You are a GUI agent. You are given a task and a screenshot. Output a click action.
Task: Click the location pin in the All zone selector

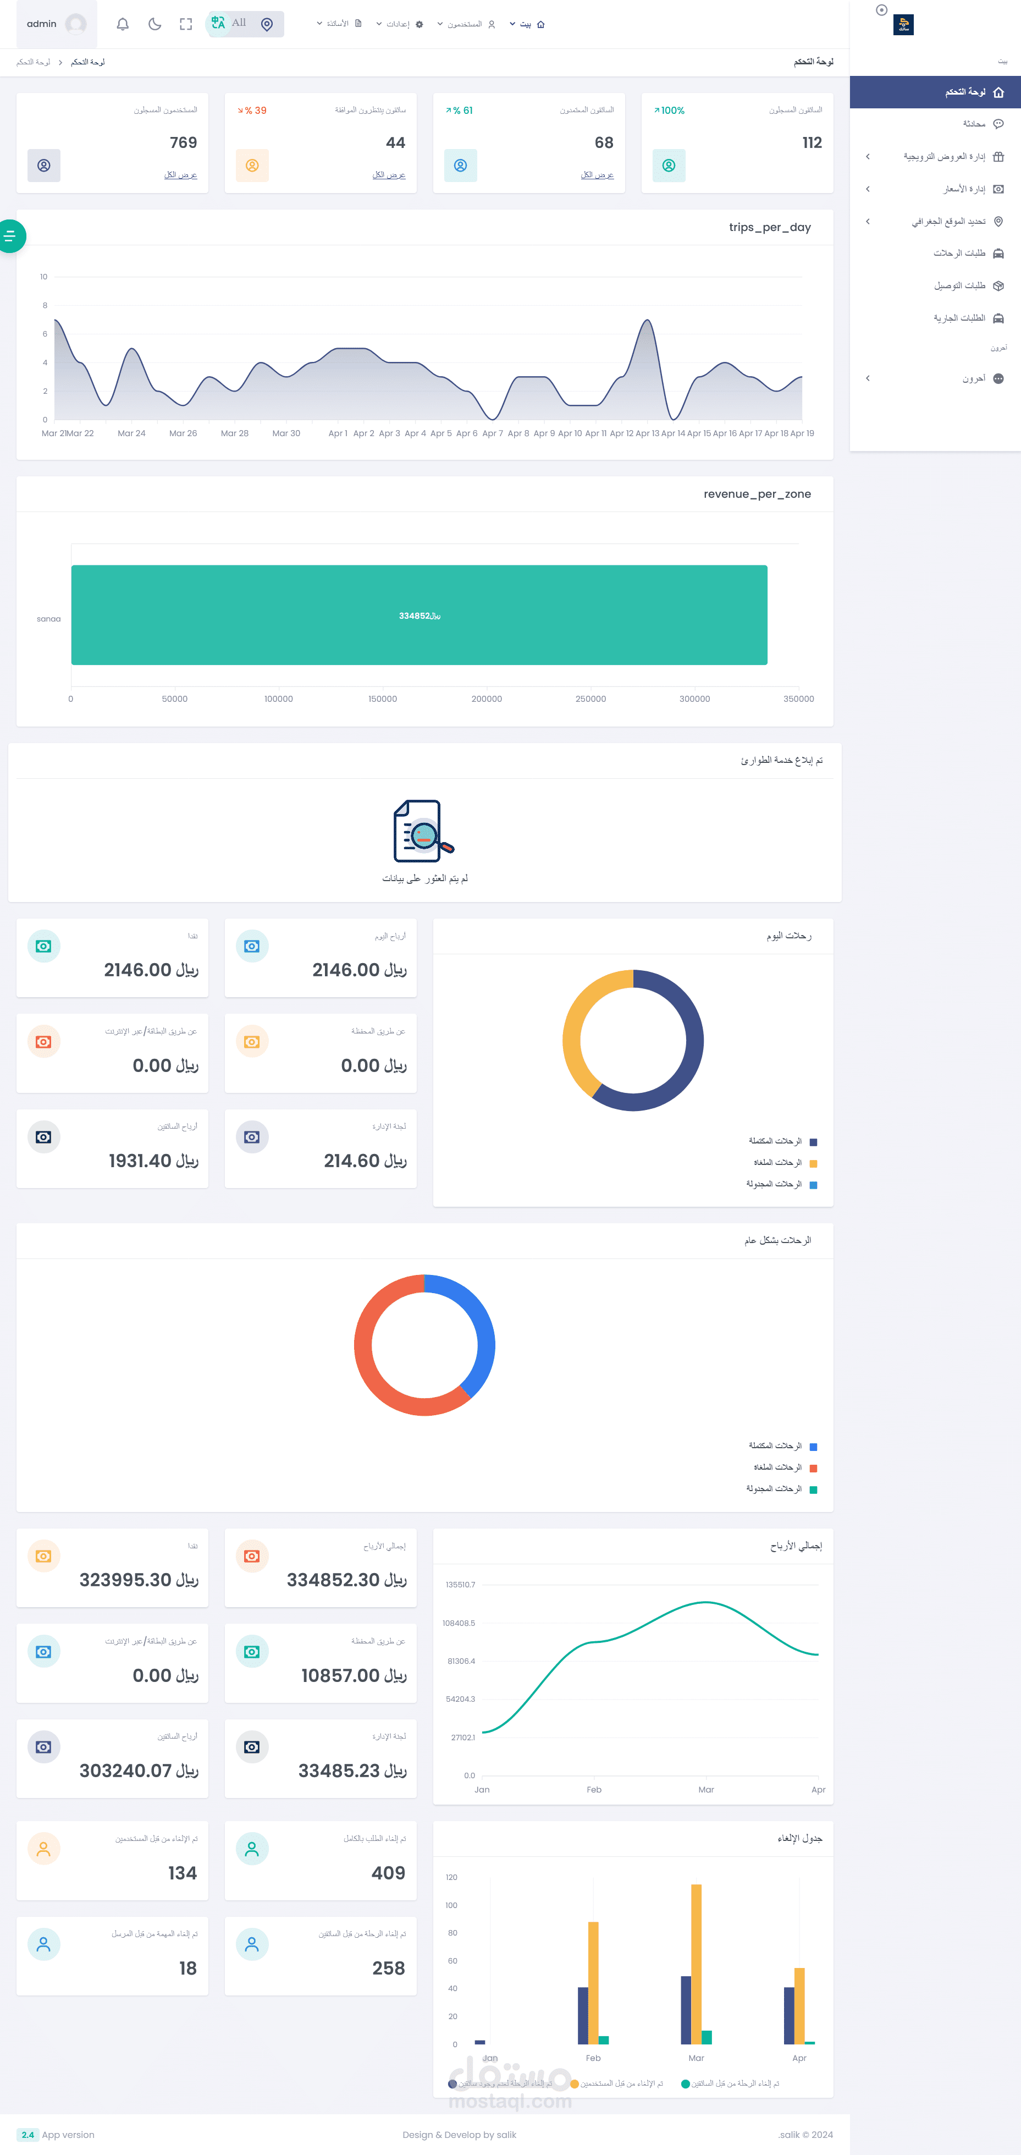[x=267, y=24]
